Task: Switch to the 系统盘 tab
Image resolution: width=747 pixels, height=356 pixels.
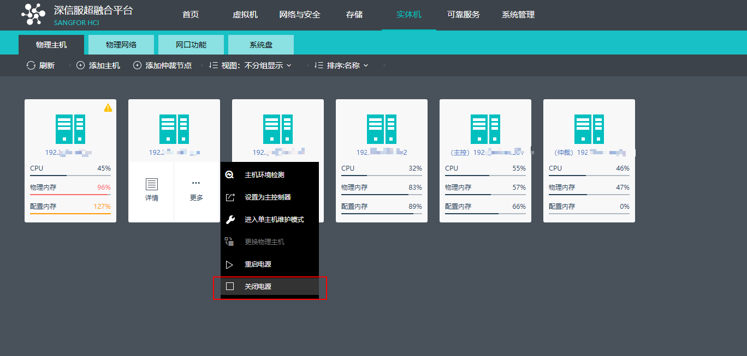Action: [260, 44]
